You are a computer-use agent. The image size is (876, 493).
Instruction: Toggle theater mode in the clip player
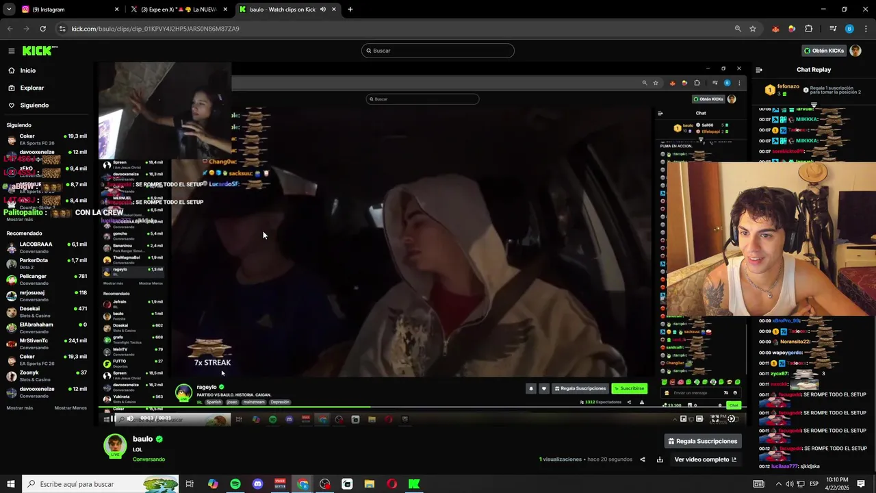[x=699, y=418]
